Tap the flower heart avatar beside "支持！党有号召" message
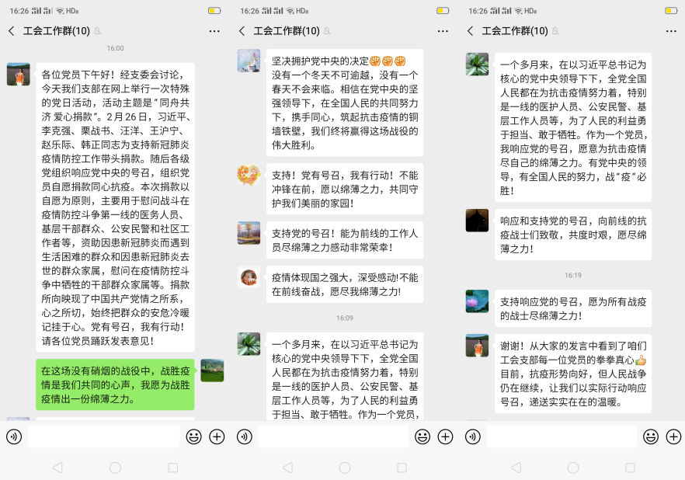Screen dimensions: 685x480 coord(249,175)
